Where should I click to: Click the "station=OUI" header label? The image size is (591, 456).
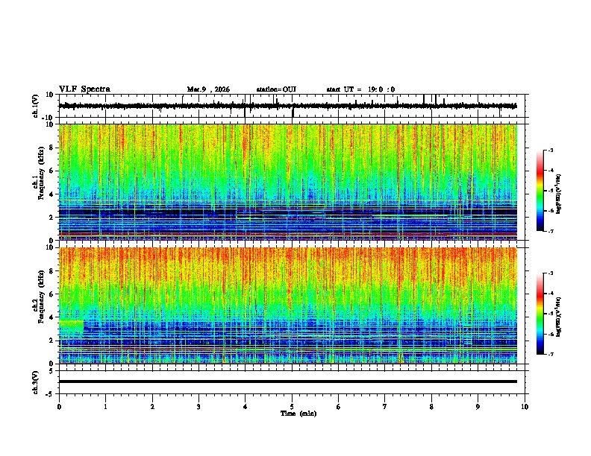[276, 89]
